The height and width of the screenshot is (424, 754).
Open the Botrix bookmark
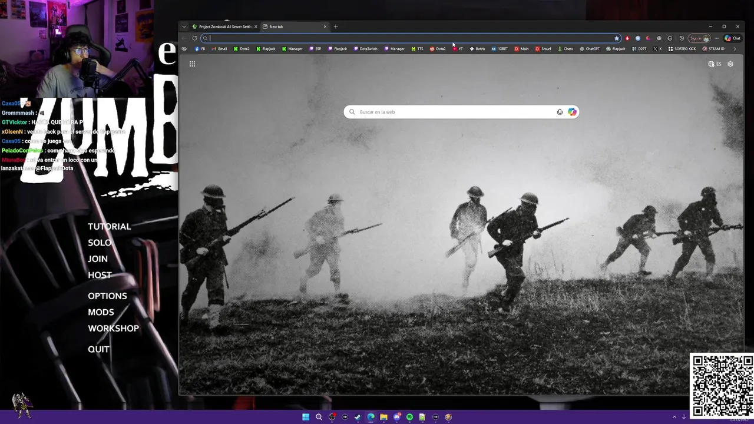tap(477, 49)
